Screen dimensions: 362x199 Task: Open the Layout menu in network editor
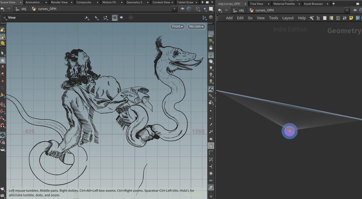[288, 18]
